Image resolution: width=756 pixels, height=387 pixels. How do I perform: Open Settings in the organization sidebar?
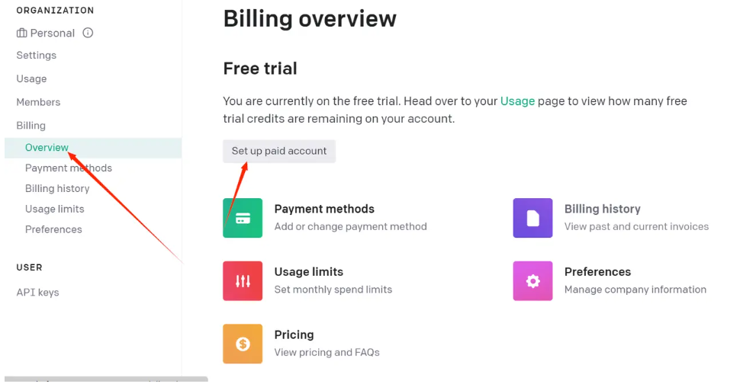pos(36,56)
